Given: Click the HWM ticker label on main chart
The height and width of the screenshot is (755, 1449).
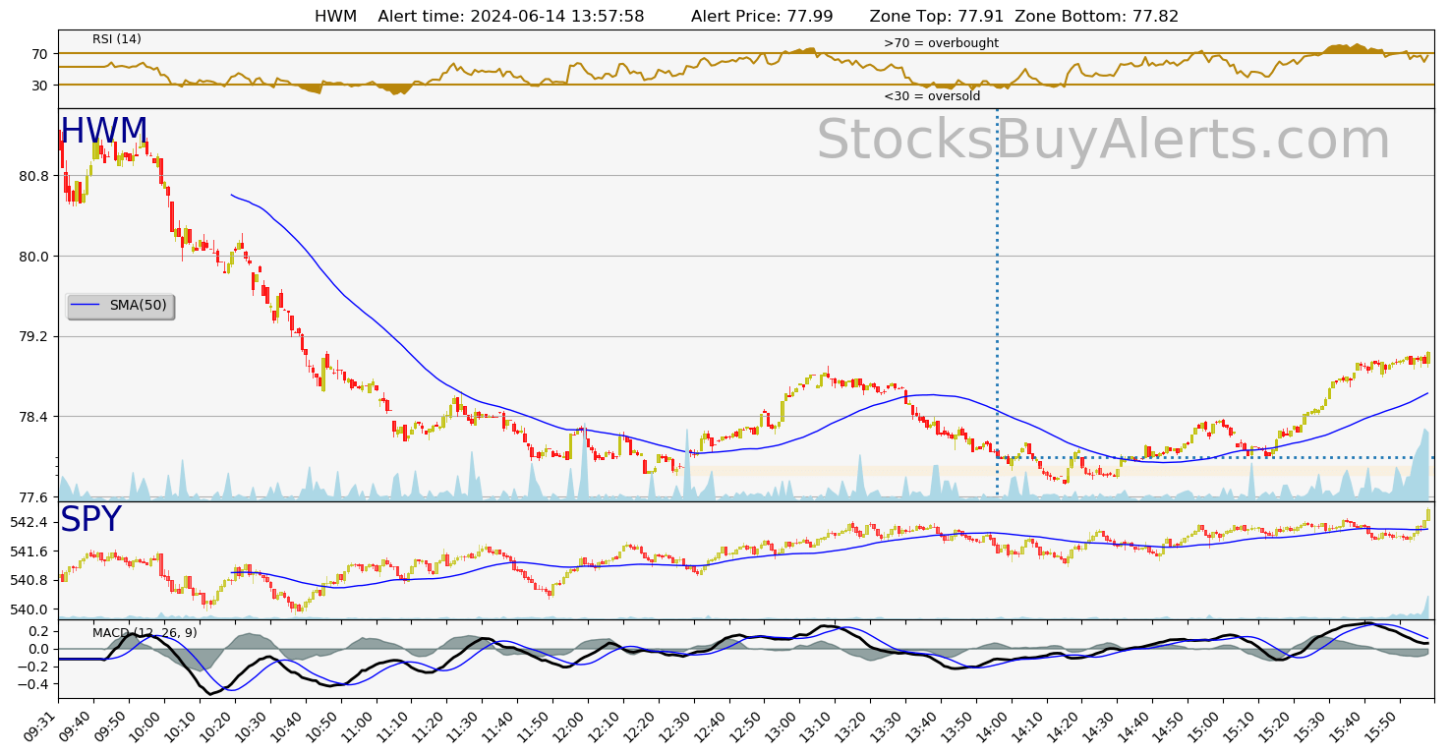Looking at the screenshot, I should tap(104, 132).
